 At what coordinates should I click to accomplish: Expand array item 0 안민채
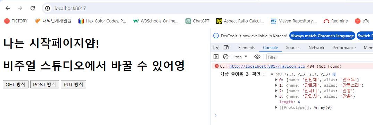276,80
